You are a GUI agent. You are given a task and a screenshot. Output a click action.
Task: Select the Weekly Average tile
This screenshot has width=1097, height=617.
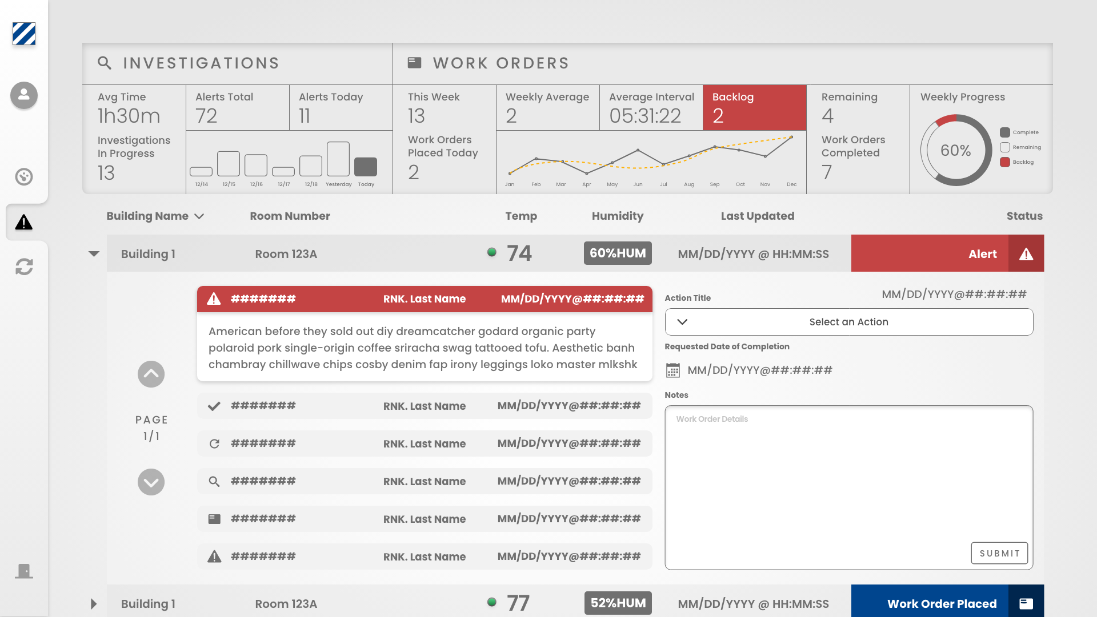548,108
